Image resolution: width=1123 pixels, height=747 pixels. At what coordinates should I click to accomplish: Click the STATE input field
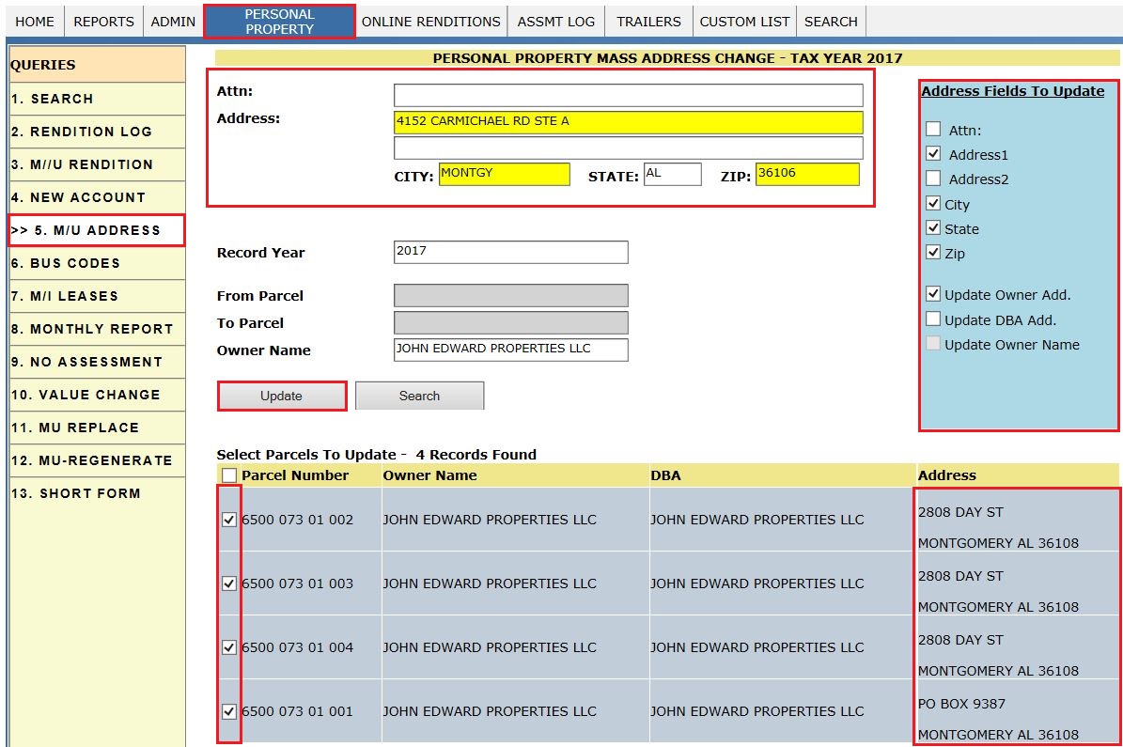point(673,174)
